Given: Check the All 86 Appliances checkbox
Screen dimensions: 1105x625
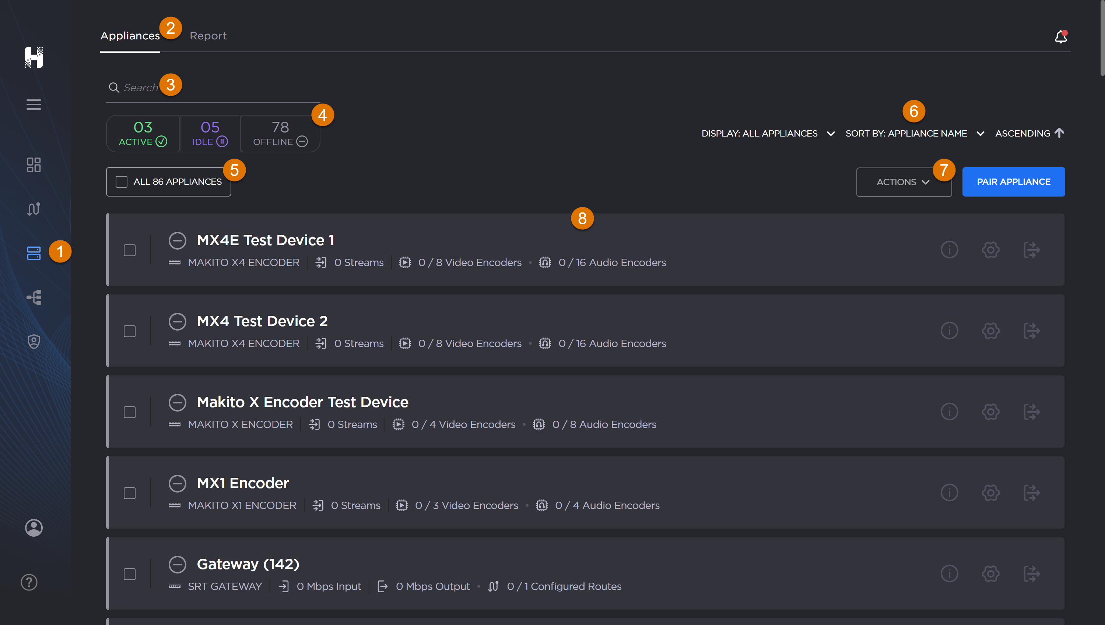Looking at the screenshot, I should (122, 181).
